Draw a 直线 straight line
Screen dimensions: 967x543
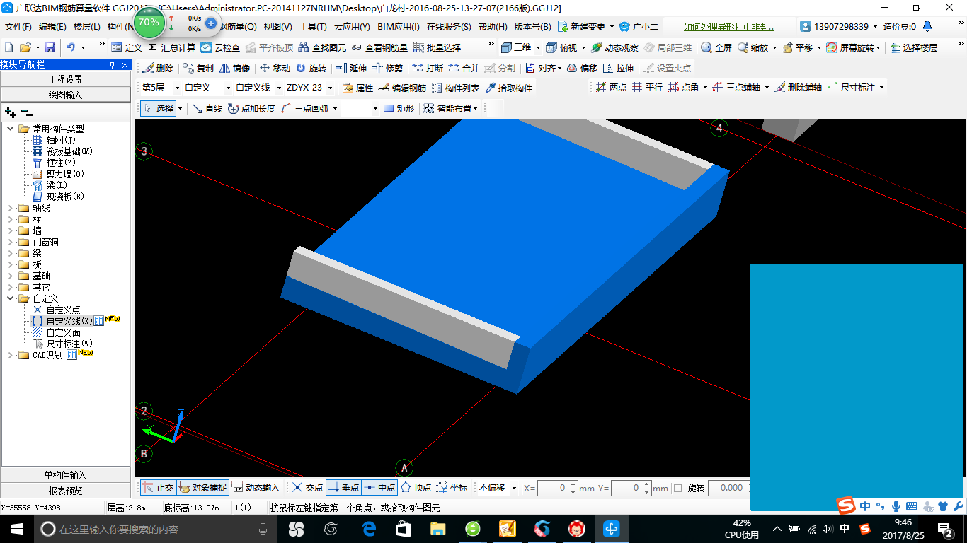(x=207, y=108)
